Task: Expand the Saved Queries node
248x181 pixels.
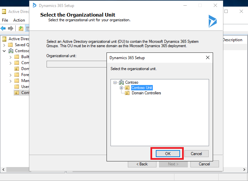Action: 4,45
